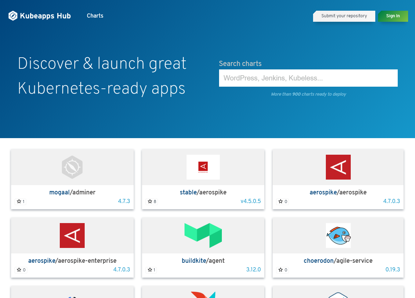The width and height of the screenshot is (415, 298).
Task: Click the stable/aerospike chart logo
Action: click(x=203, y=167)
